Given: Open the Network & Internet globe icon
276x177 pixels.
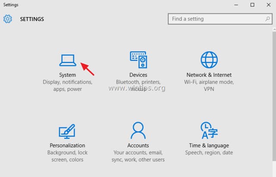Looking at the screenshot, I should click(x=209, y=60).
